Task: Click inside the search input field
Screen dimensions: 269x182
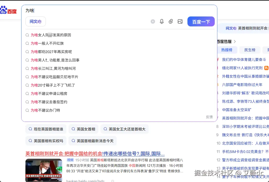Action: [79, 11]
